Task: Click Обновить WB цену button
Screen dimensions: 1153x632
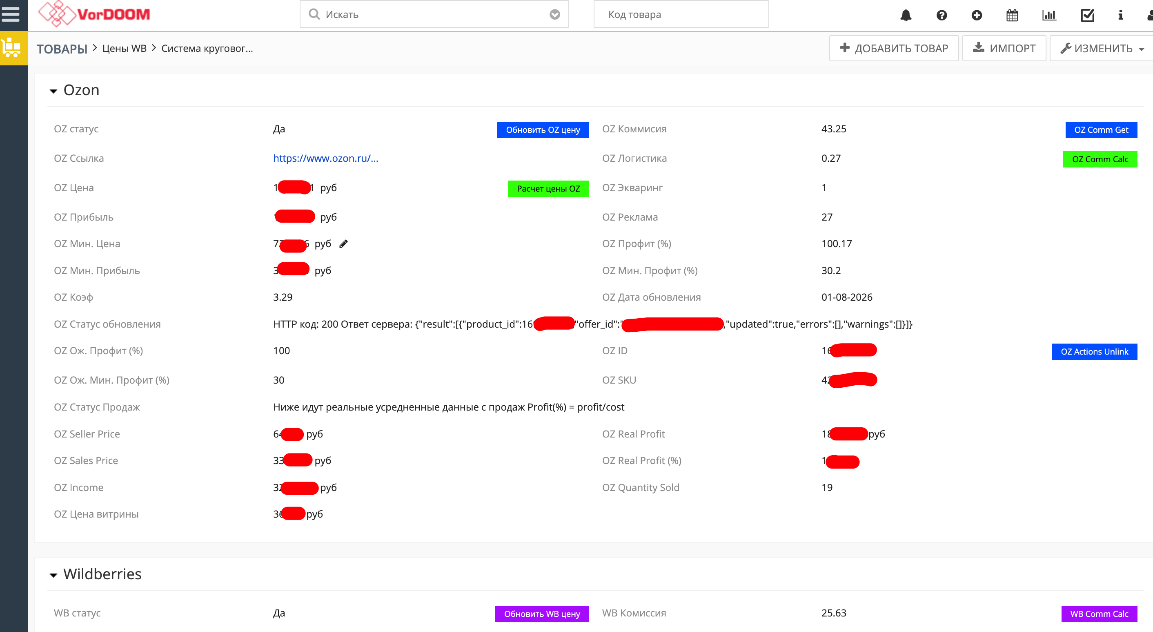Action: point(542,614)
